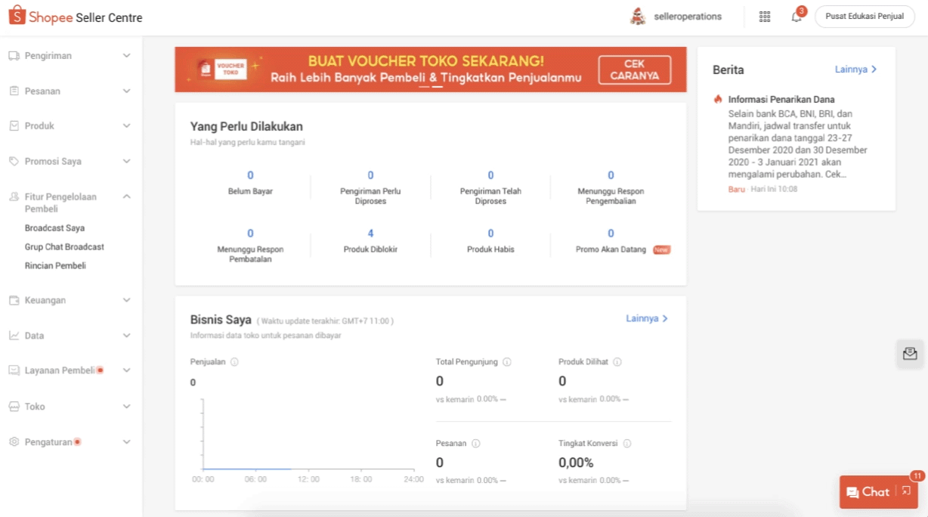Select Rincian Pembeli in the sidebar

(55, 266)
